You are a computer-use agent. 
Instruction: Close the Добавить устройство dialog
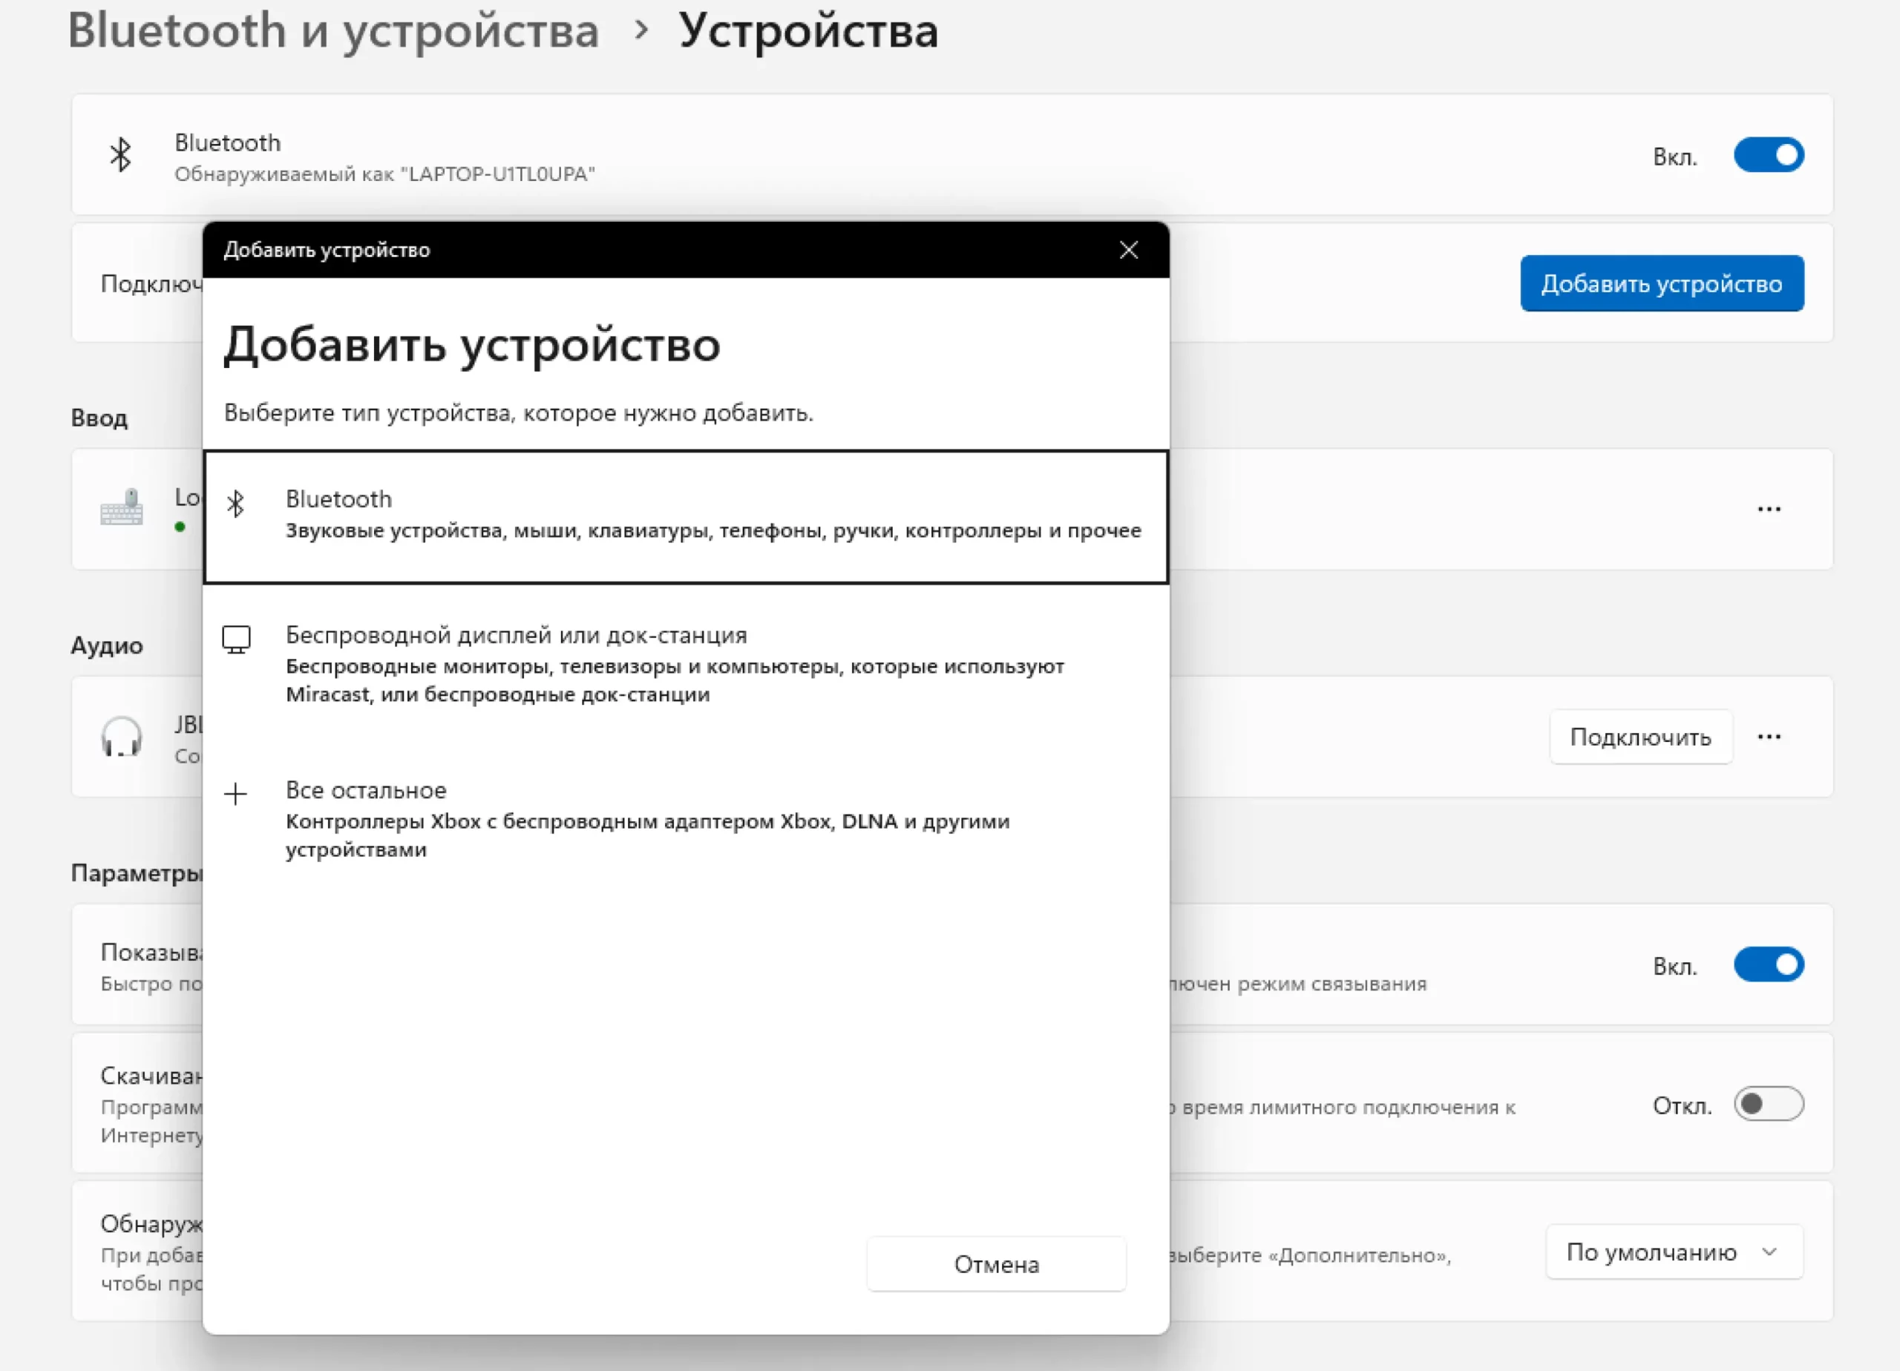(x=1128, y=249)
